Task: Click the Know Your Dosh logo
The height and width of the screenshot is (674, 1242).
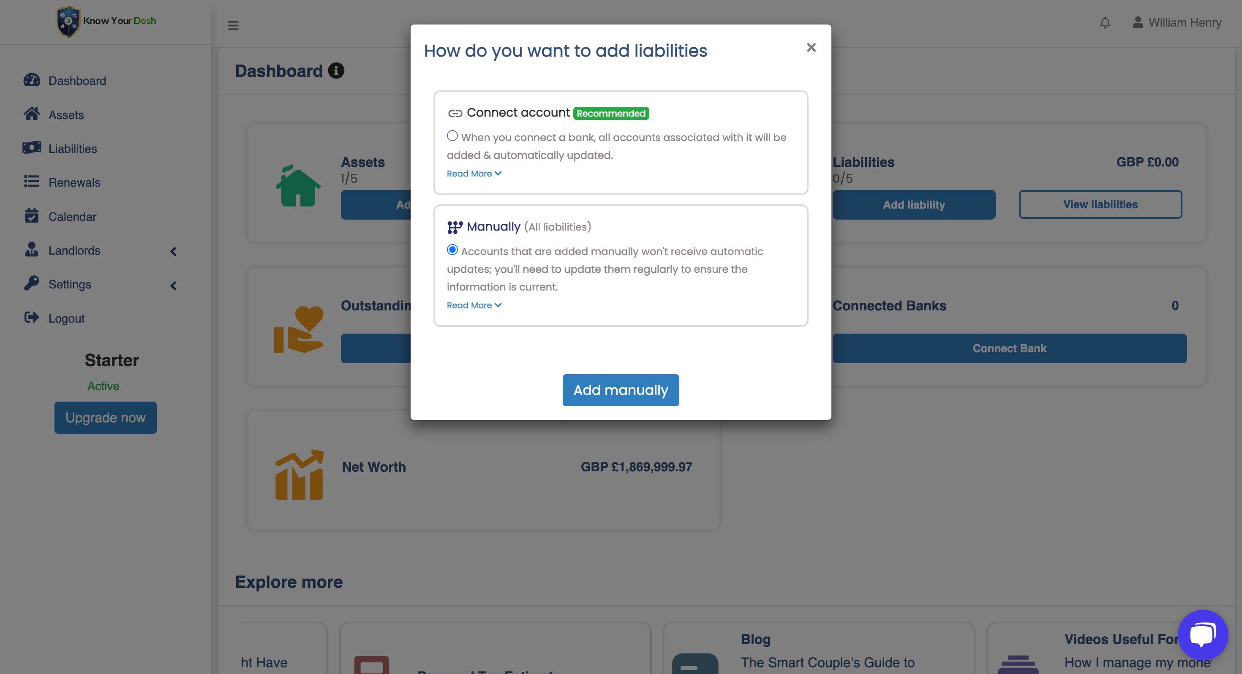Action: pos(106,21)
